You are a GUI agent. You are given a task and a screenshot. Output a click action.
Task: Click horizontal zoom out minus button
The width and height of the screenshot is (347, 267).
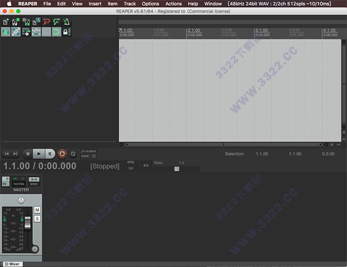[x=338, y=145]
